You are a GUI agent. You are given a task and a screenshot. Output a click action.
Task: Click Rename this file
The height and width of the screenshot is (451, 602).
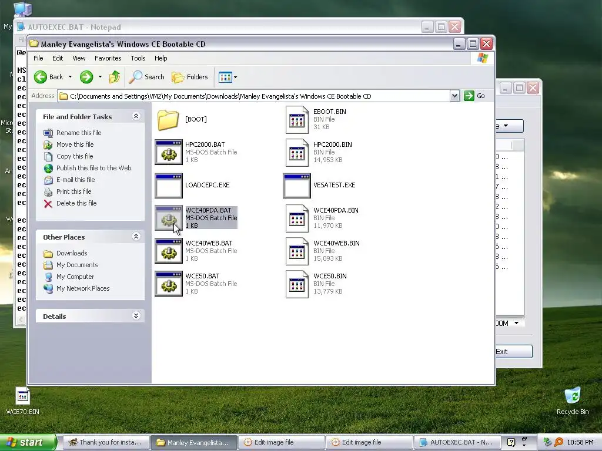79,133
